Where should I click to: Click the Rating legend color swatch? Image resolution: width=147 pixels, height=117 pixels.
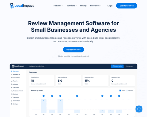pyautogui.click(x=120, y=90)
